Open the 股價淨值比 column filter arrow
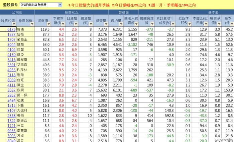The width and height of the screenshot is (234, 142). point(219,24)
